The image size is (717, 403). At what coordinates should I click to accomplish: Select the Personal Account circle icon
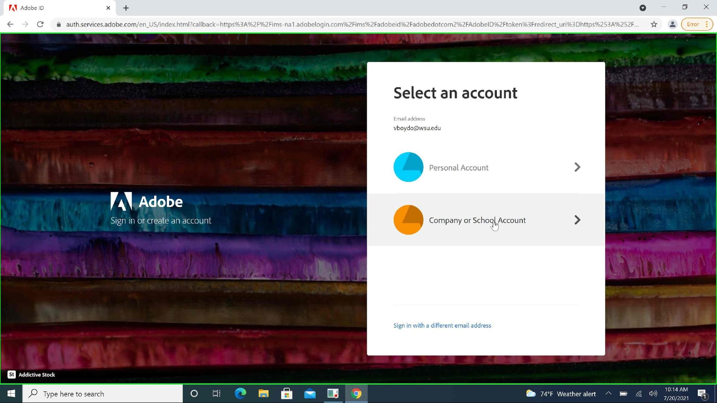point(408,167)
